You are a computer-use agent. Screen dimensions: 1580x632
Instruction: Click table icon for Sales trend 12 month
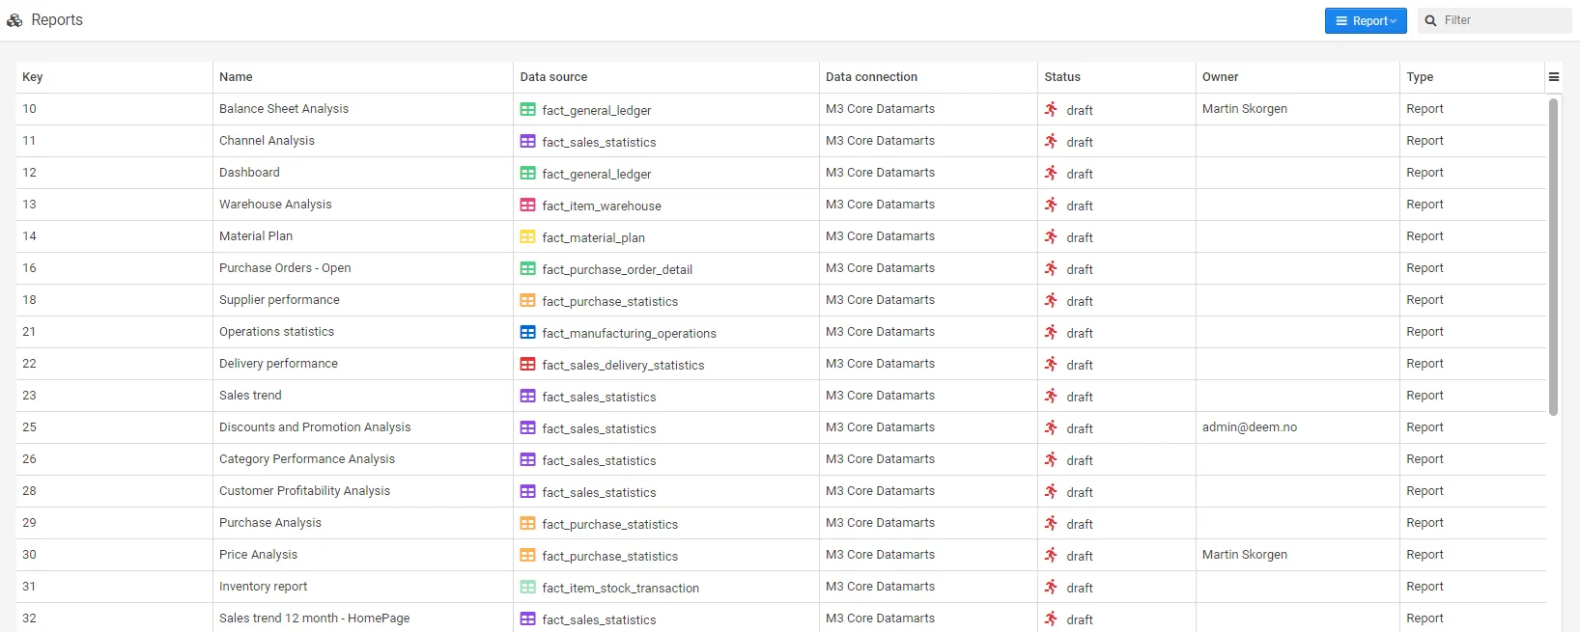pos(527,619)
